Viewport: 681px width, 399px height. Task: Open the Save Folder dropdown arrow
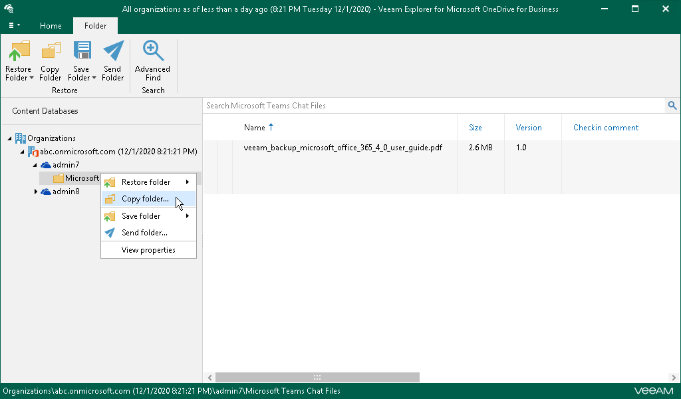(94, 78)
